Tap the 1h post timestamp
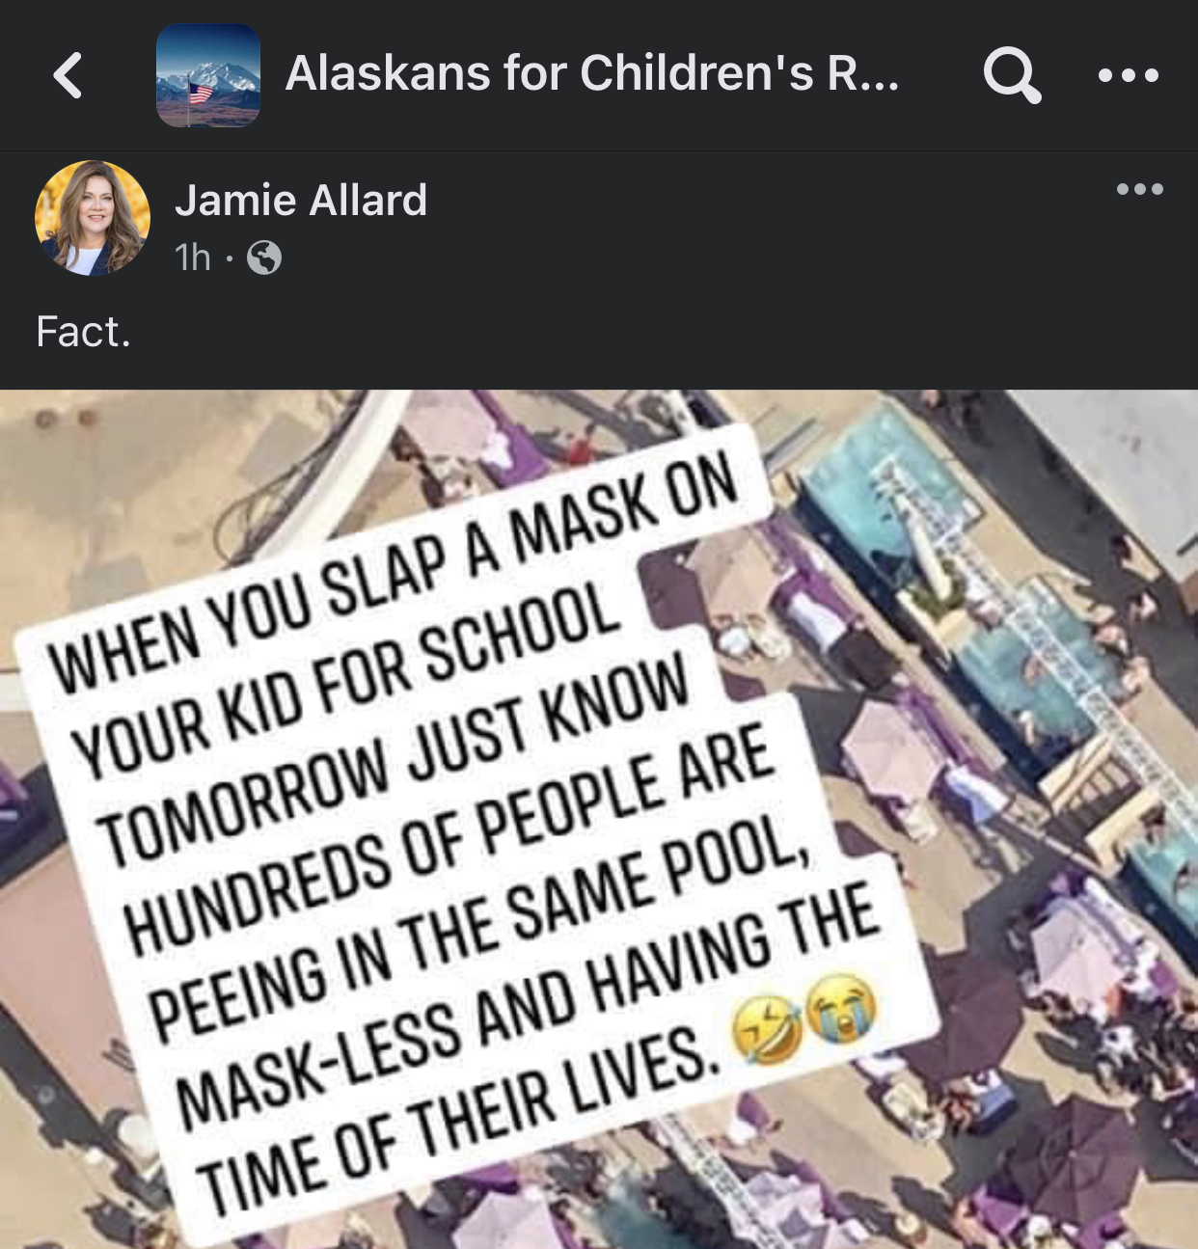 193,258
